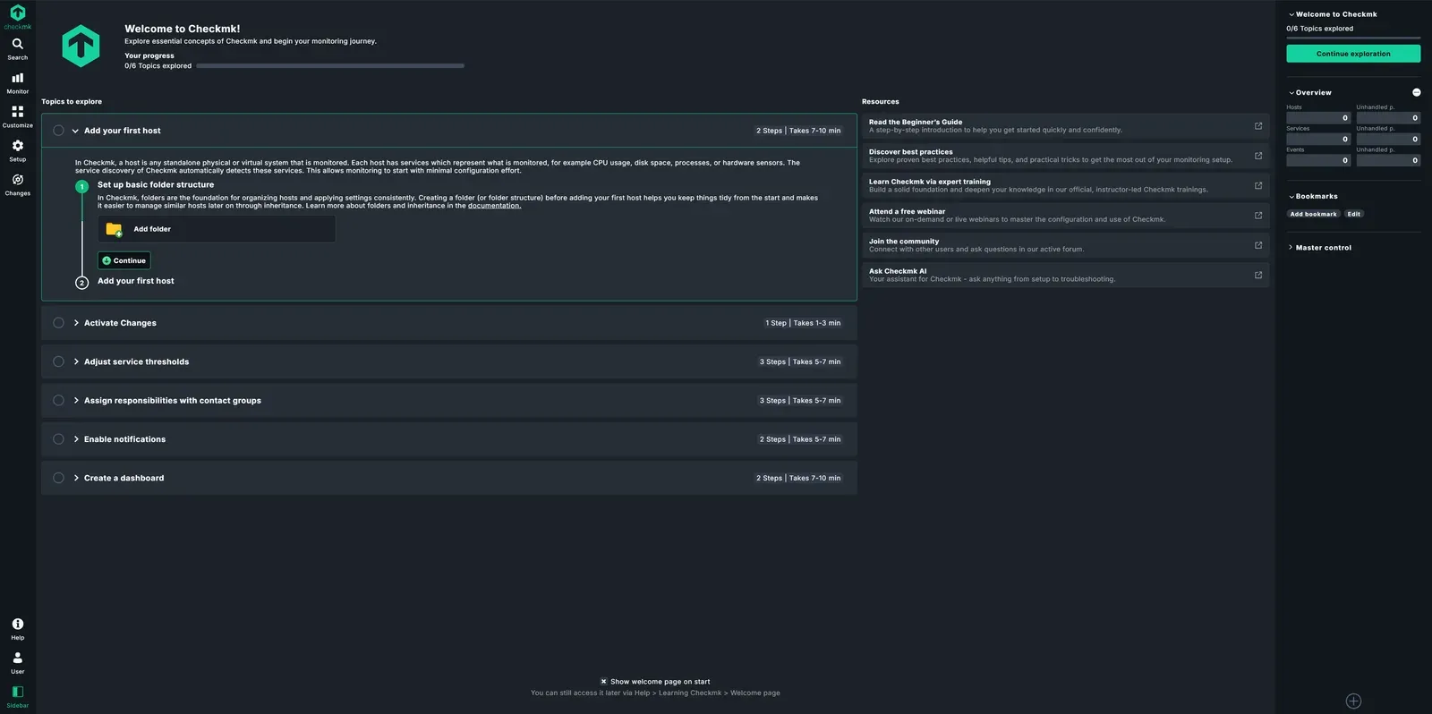Click the step 1 green number marker
This screenshot has width=1432, height=714.
[x=81, y=187]
